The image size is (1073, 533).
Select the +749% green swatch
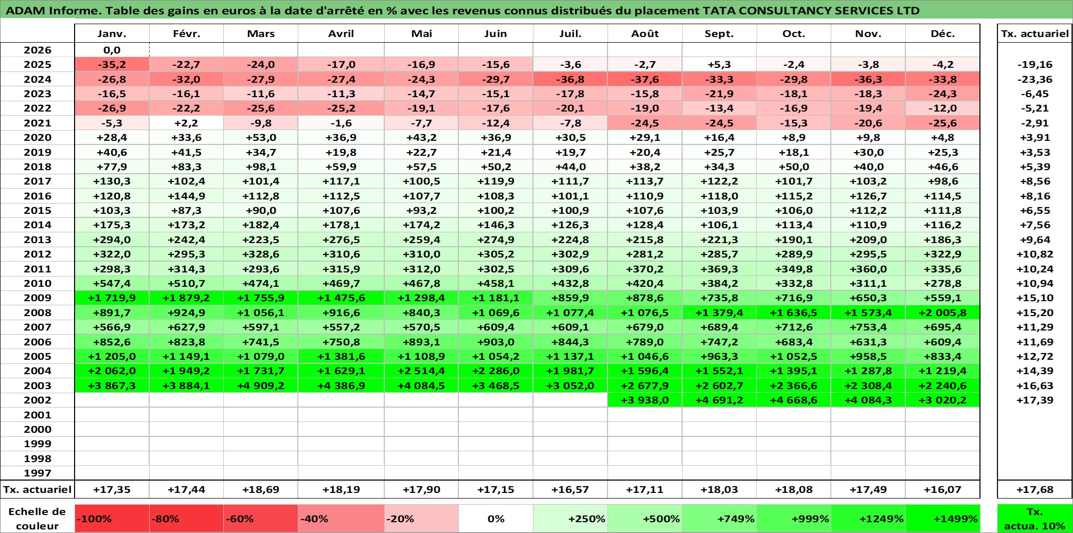719,519
